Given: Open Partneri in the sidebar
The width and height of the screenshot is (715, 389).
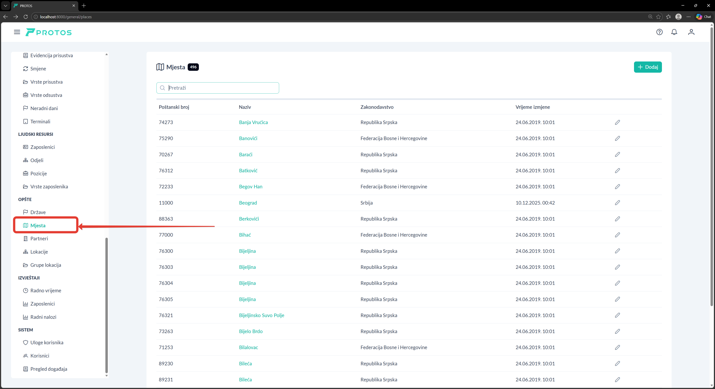Looking at the screenshot, I should click(x=39, y=238).
